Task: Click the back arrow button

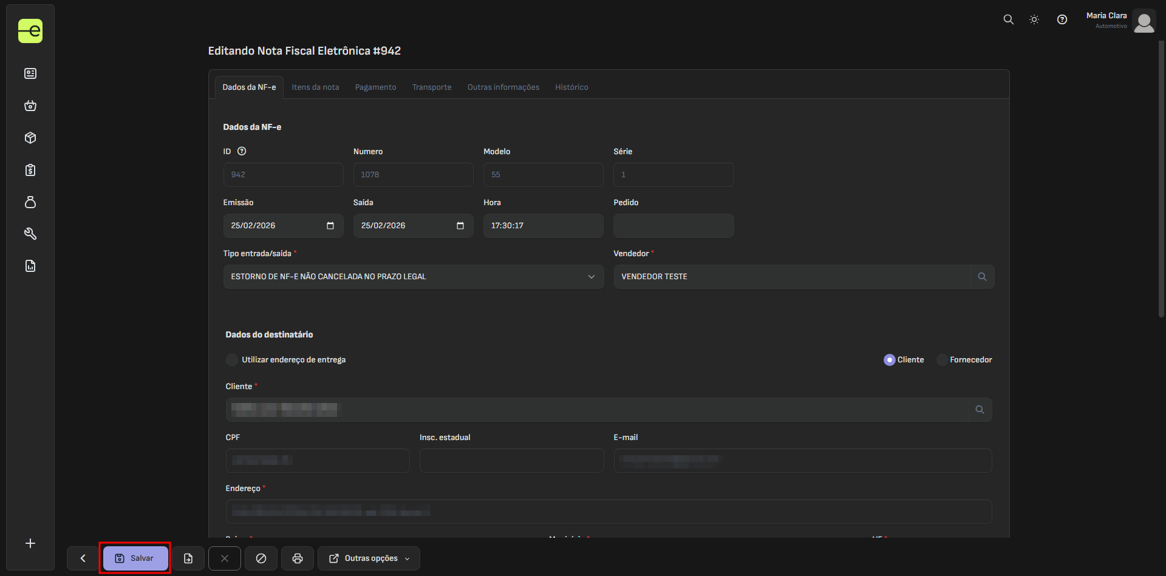Action: pos(83,558)
